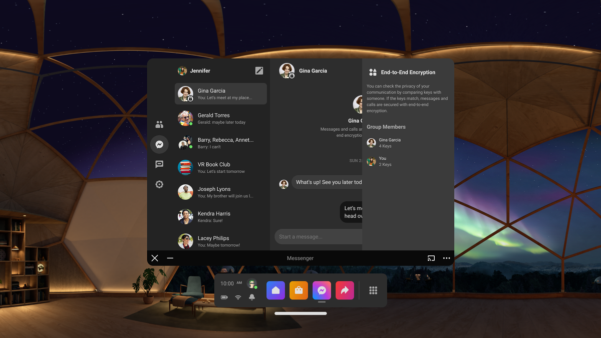Open the active conversations speech bubble icon
This screenshot has width=601, height=338.
[159, 164]
